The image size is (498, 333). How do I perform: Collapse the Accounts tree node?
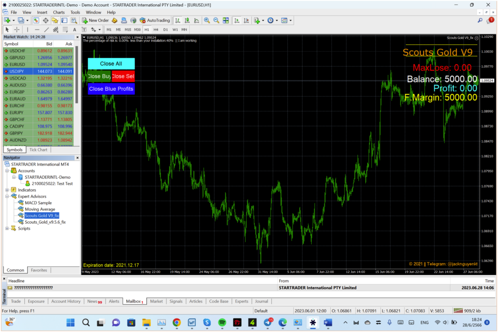click(7, 170)
